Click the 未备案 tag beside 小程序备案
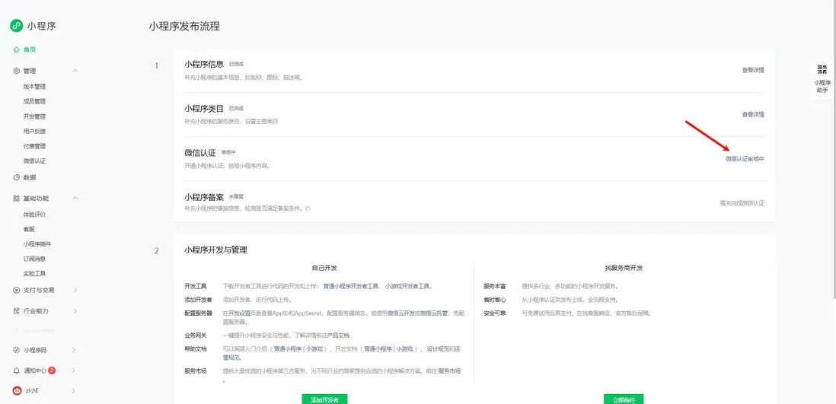This screenshot has width=836, height=404. point(236,196)
